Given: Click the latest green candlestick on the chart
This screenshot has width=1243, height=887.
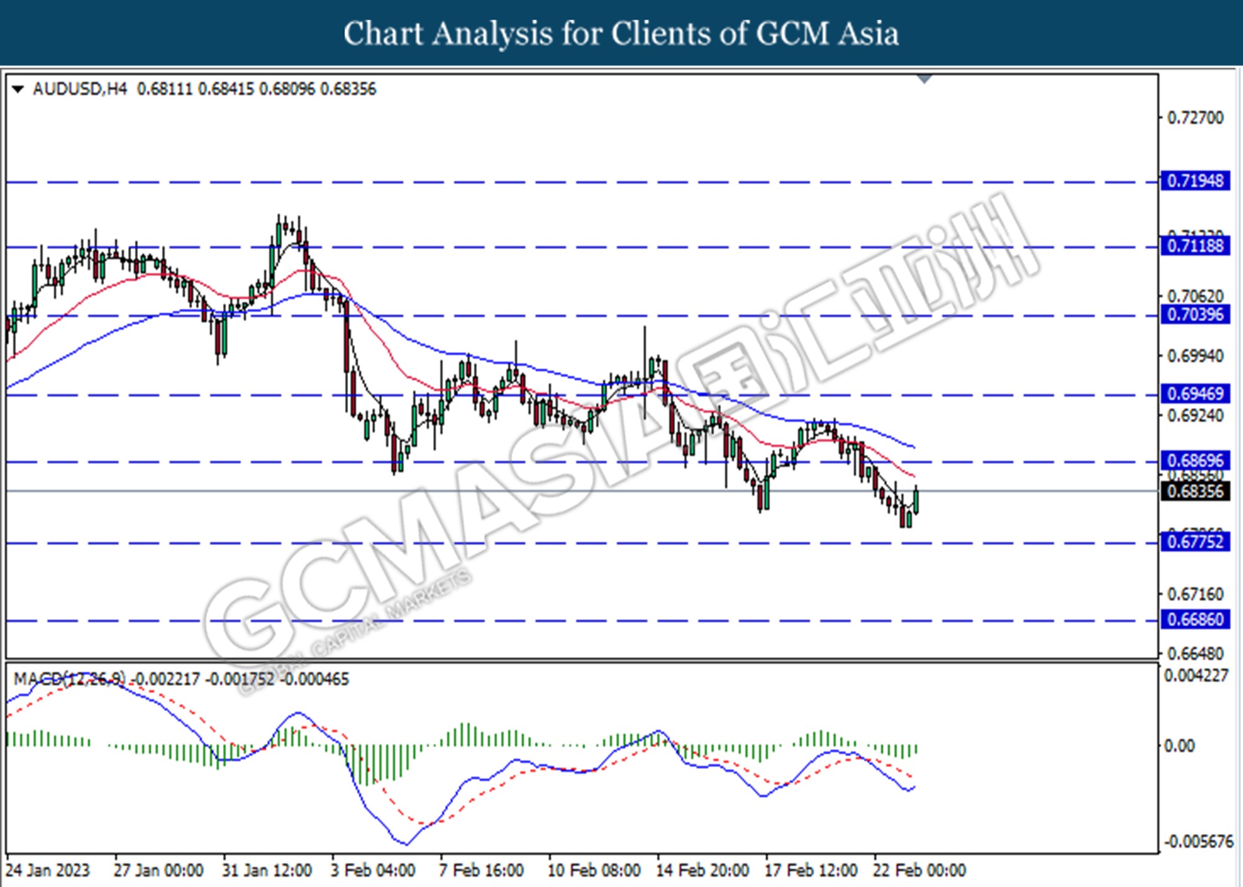Looking at the screenshot, I should tap(916, 501).
